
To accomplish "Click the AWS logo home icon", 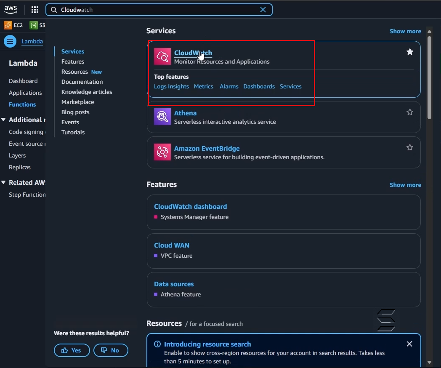I will (11, 10).
